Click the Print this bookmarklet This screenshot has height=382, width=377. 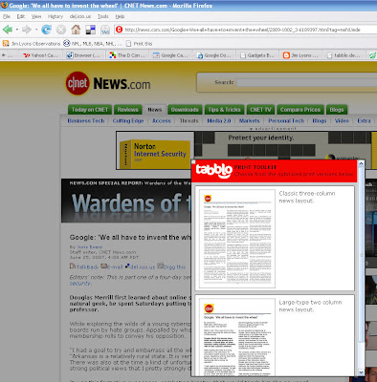[x=139, y=44]
